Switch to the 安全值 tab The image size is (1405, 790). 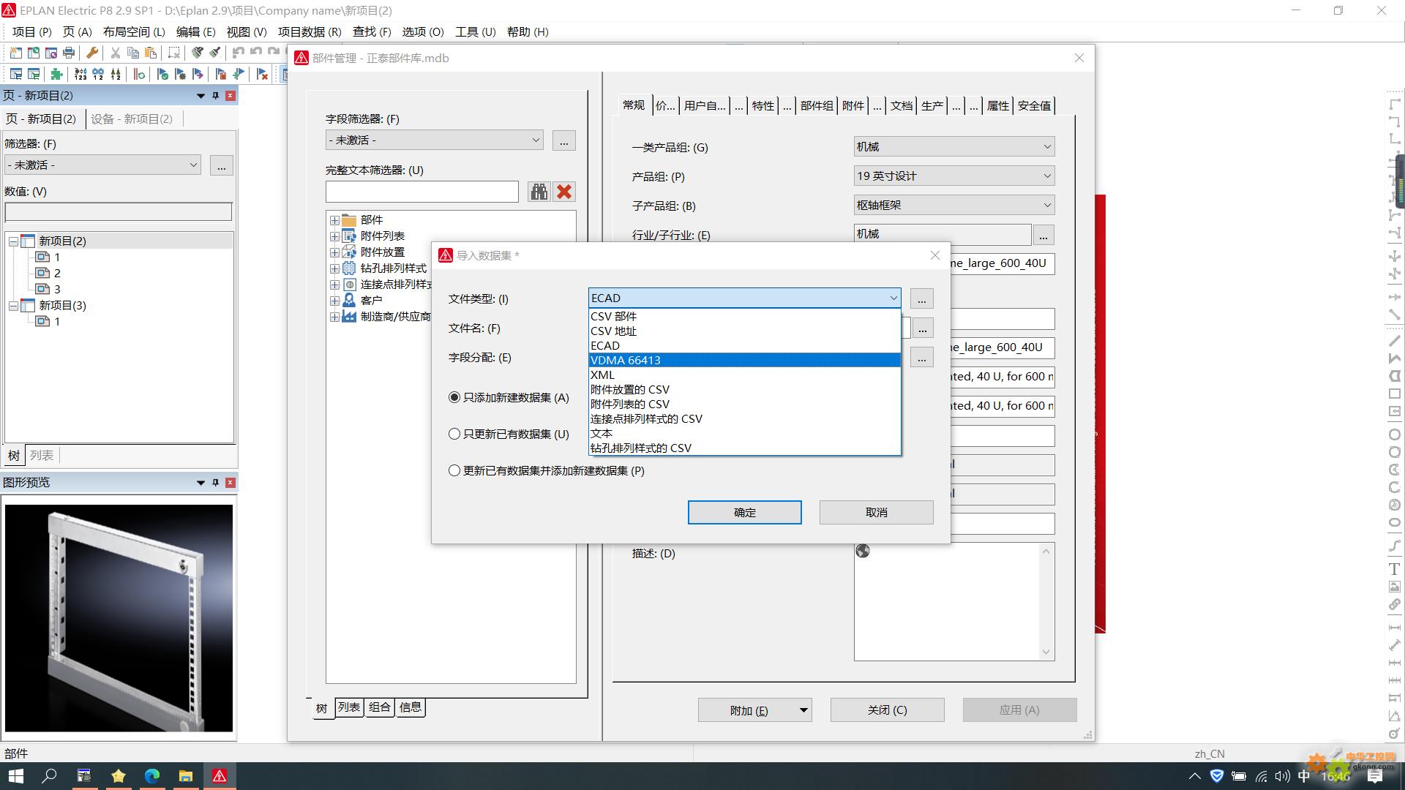pos(1034,105)
